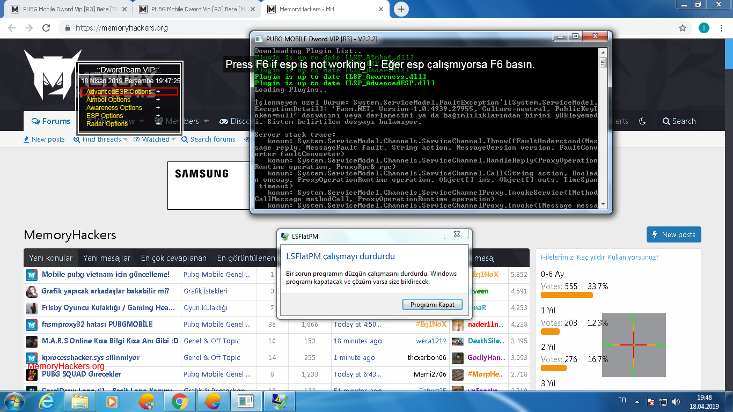This screenshot has width=733, height=412.
Task: Open avatar of 'Frisby Oyuncu Kulaklığı' thread
Action: tap(32, 308)
